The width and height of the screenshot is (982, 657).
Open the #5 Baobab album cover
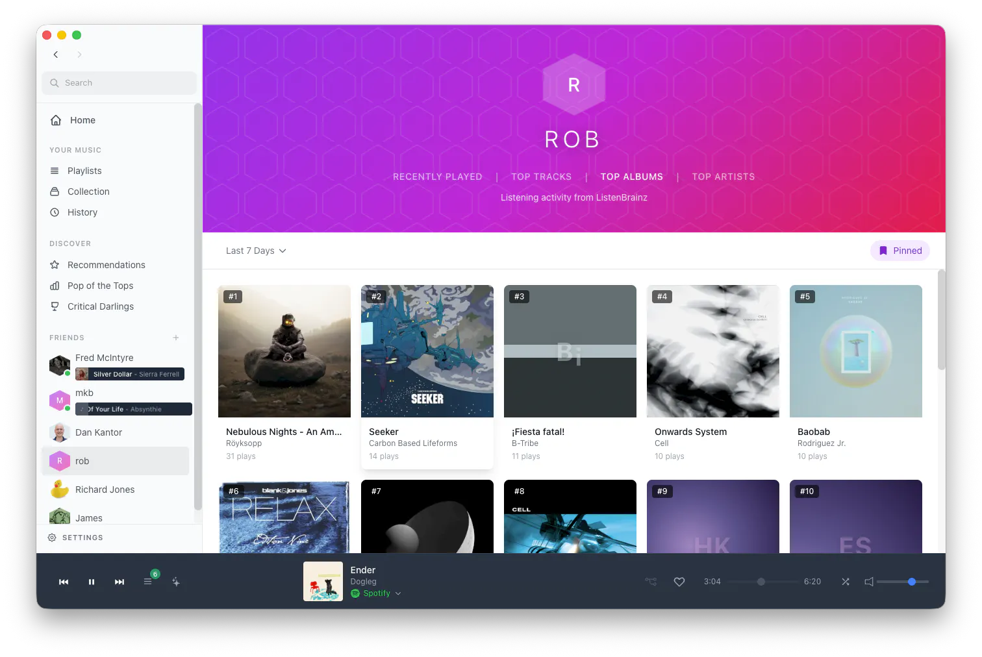(856, 351)
